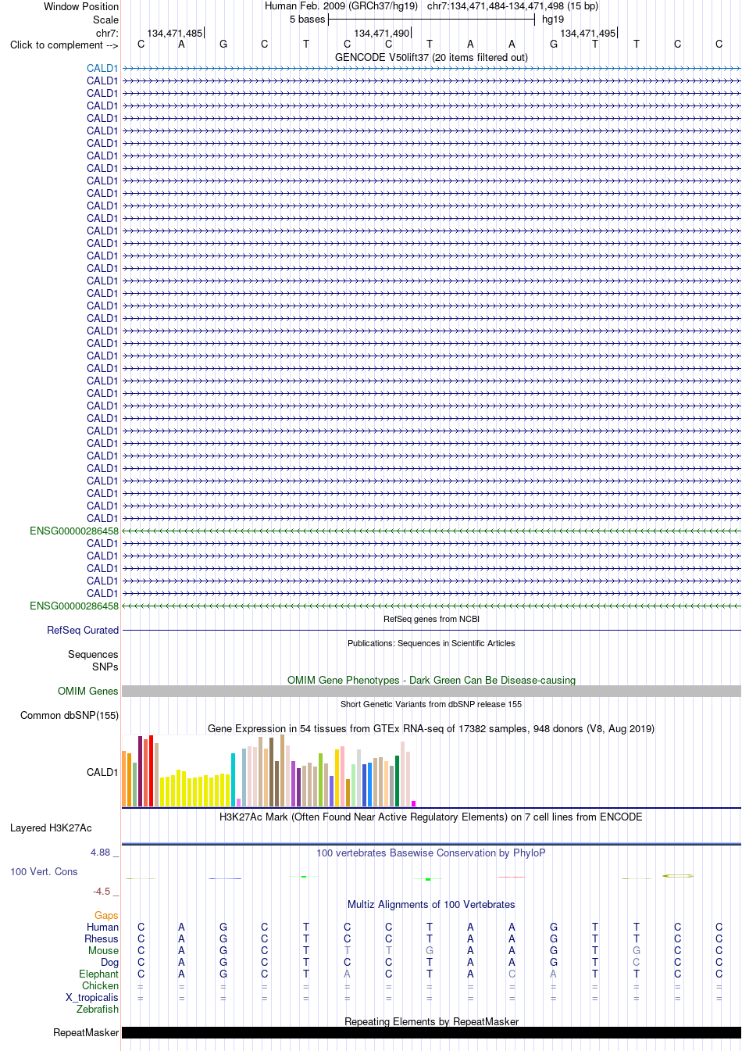The image size is (742, 1051).
Task: Open the GTEx Gene Expression in 54 tissues title
Action: pos(431,728)
